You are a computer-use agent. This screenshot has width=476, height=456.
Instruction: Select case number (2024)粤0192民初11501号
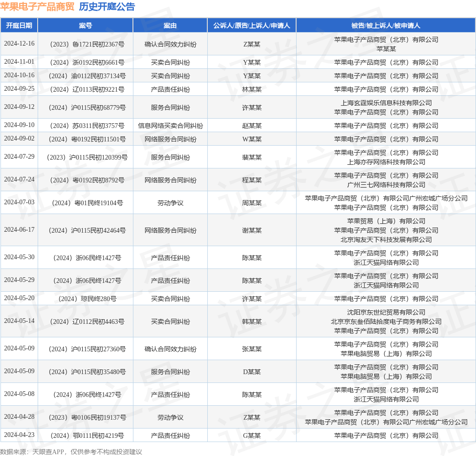click(x=87, y=139)
